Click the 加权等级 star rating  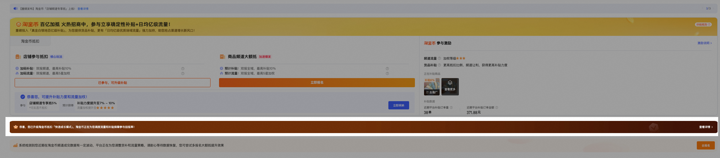(x=461, y=58)
